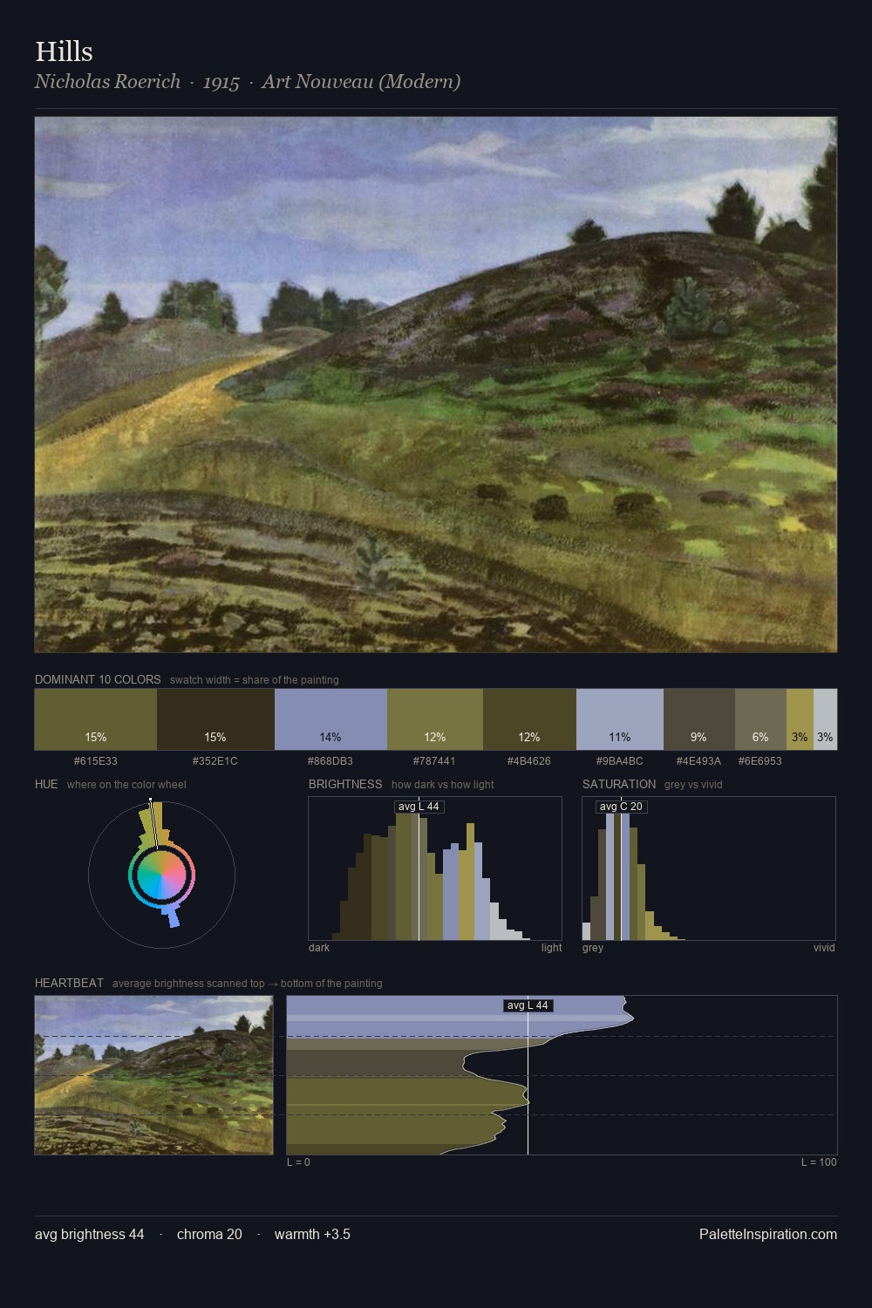The height and width of the screenshot is (1308, 872).
Task: Click the 'light' brightness axis label
Action: [x=551, y=948]
